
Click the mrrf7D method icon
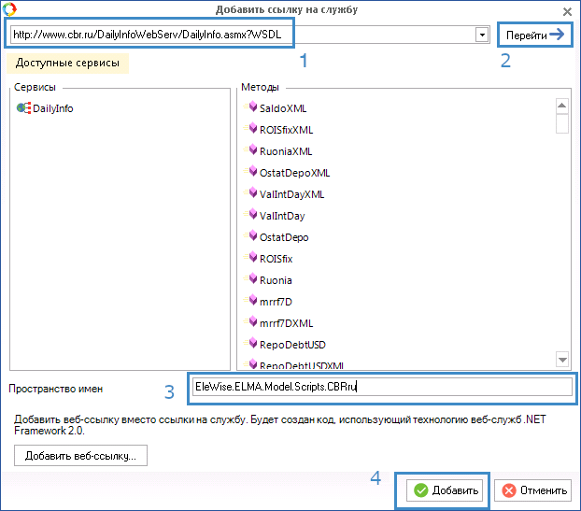tap(252, 301)
